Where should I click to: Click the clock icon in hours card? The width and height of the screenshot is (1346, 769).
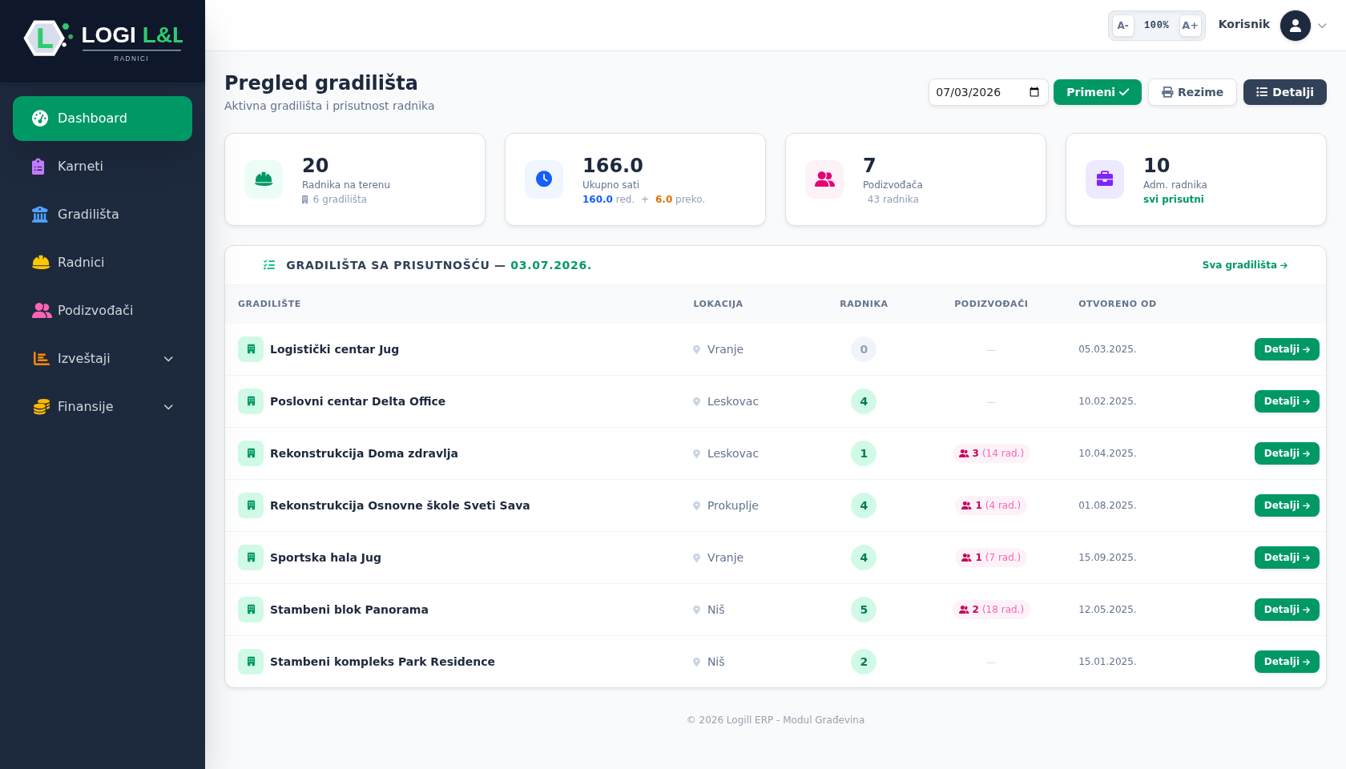point(544,179)
